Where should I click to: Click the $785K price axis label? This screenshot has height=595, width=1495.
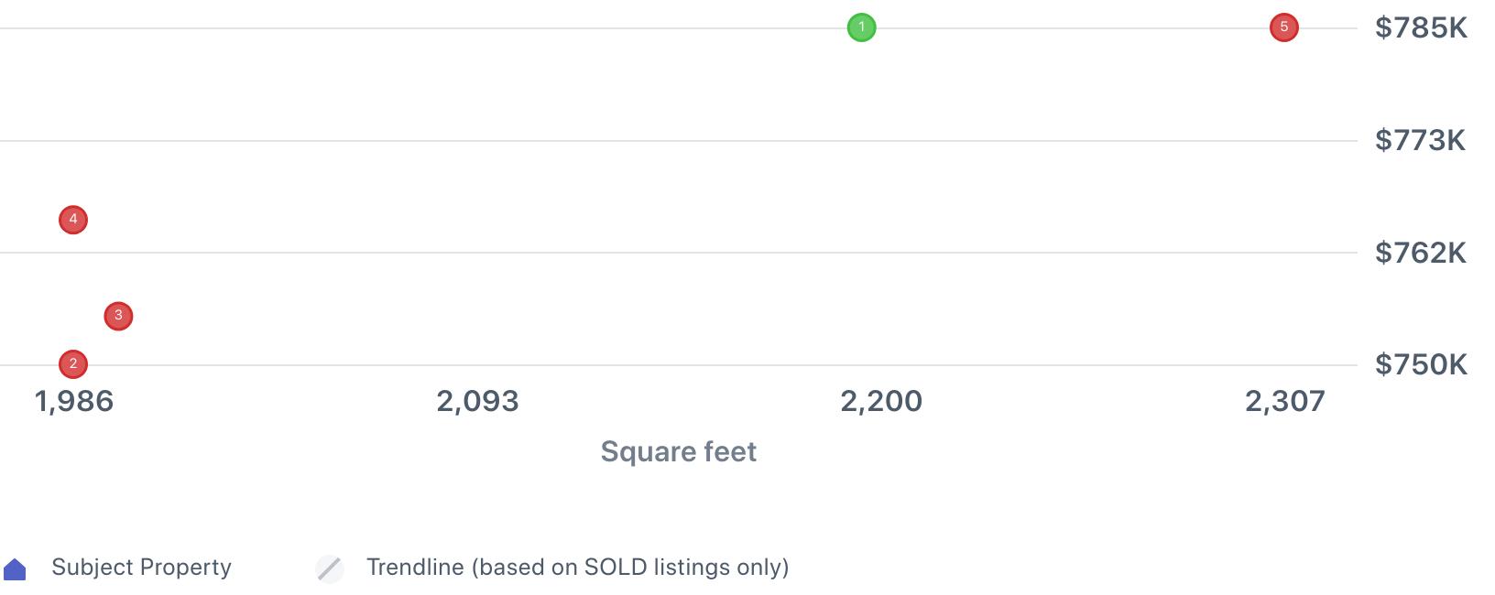[1421, 28]
